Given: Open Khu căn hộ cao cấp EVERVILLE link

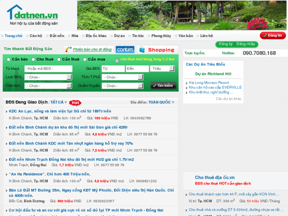Looking at the screenshot, I should coord(215,87).
